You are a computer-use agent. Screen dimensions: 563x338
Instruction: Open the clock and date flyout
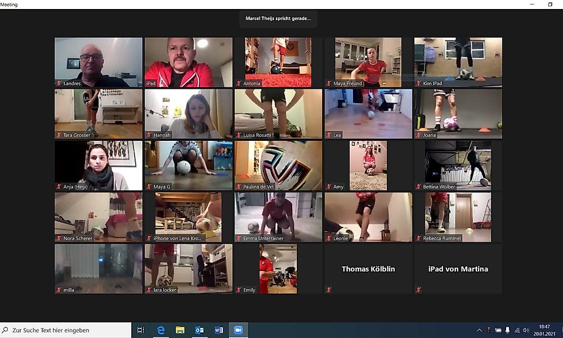[x=544, y=330]
